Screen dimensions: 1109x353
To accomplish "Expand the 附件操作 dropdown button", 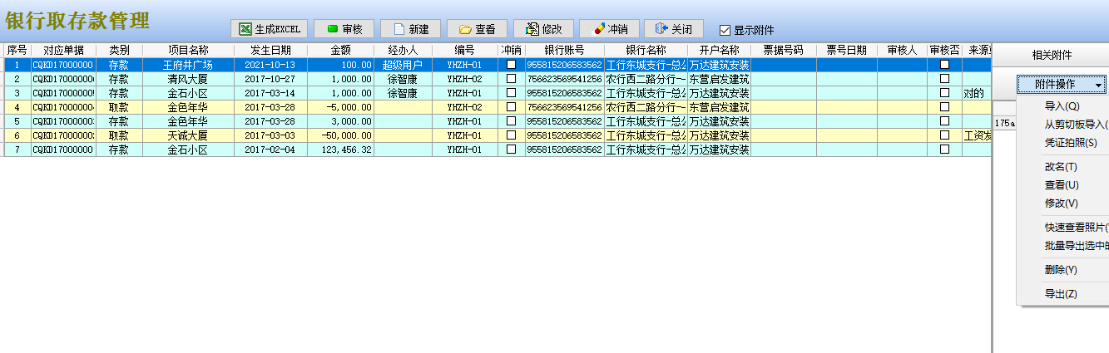I will click(1062, 85).
